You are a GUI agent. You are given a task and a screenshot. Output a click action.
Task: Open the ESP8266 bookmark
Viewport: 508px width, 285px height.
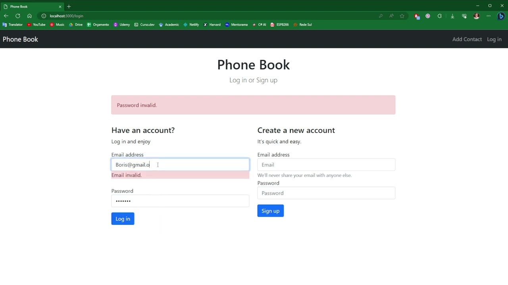click(279, 25)
